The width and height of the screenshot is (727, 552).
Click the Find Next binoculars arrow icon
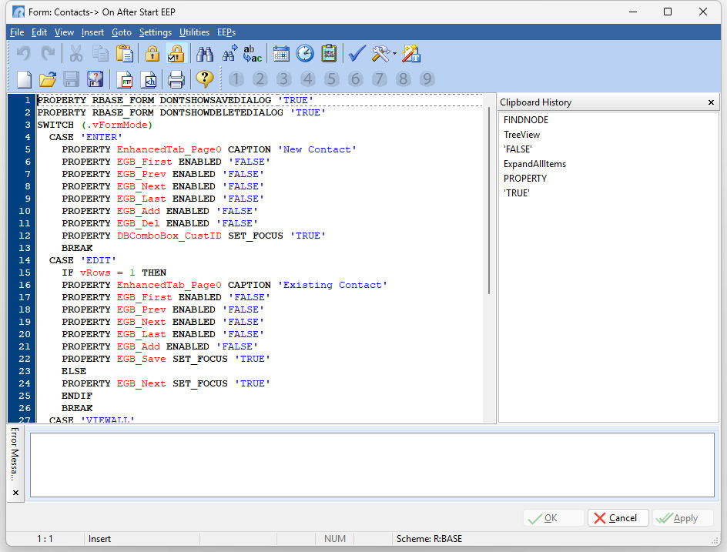click(229, 54)
